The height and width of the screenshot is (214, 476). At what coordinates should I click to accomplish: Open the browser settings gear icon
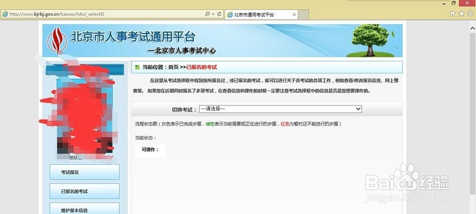tap(470, 14)
